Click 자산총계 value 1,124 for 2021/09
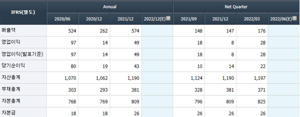300x117 pixels. point(197,78)
